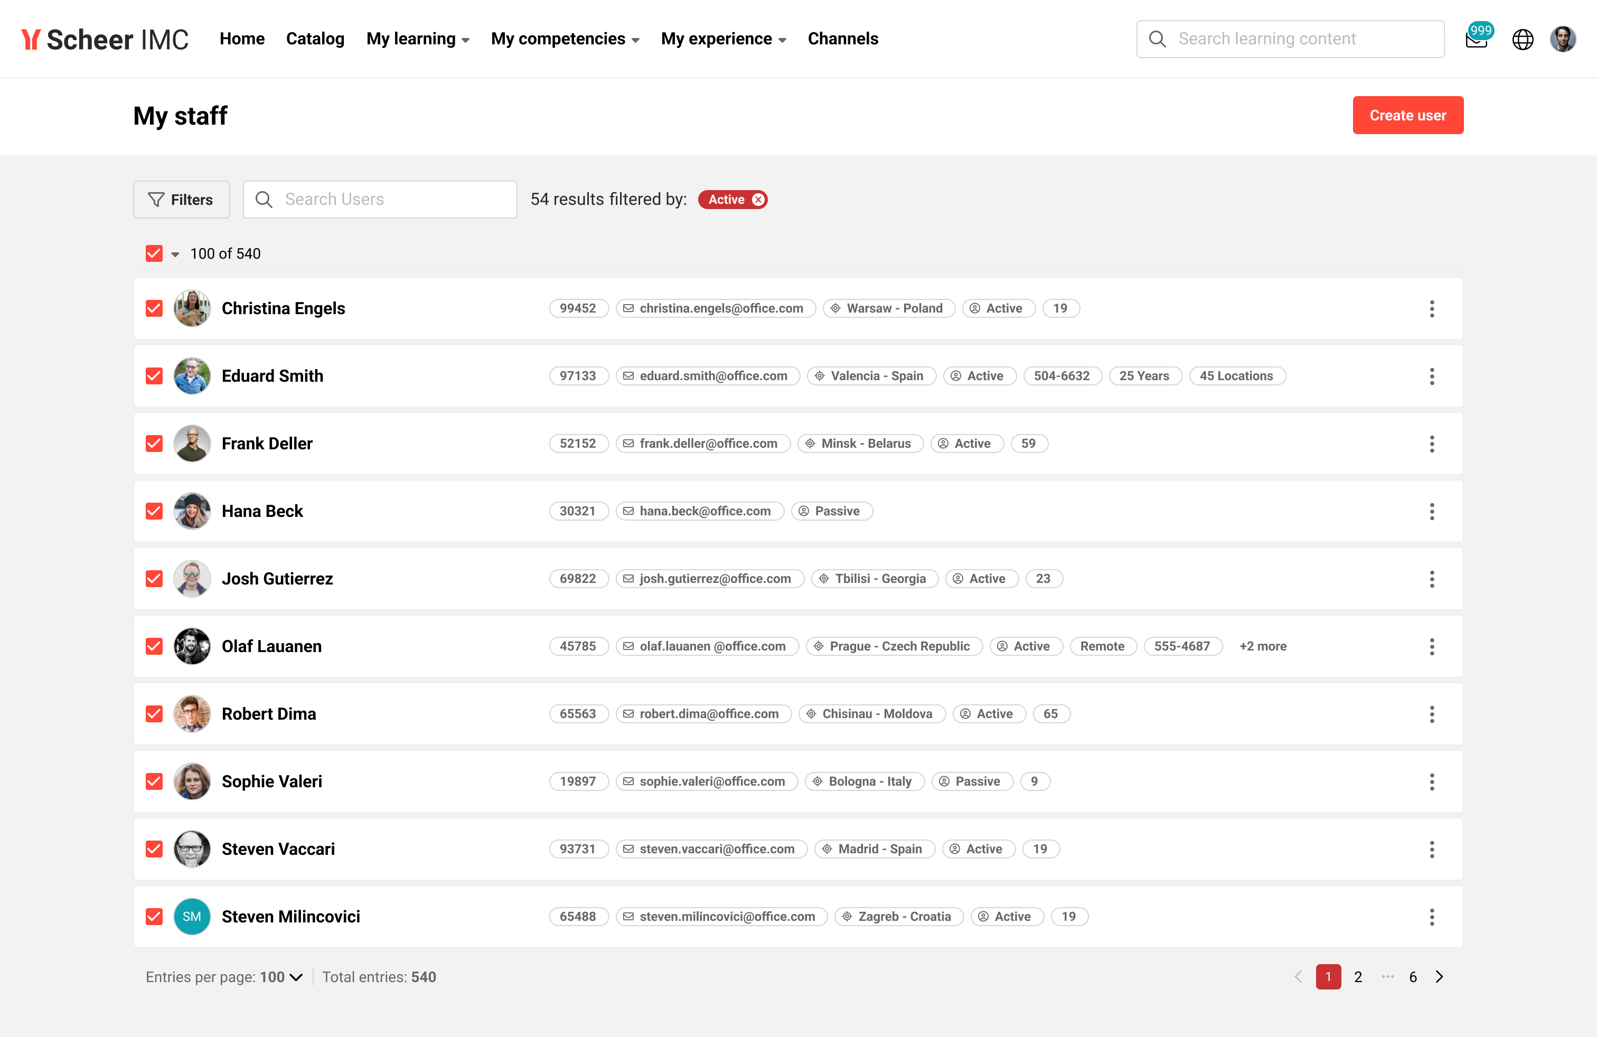Uncheck Christina Engels' checkbox
Viewport: 1597px width, 1037px height.
point(154,308)
